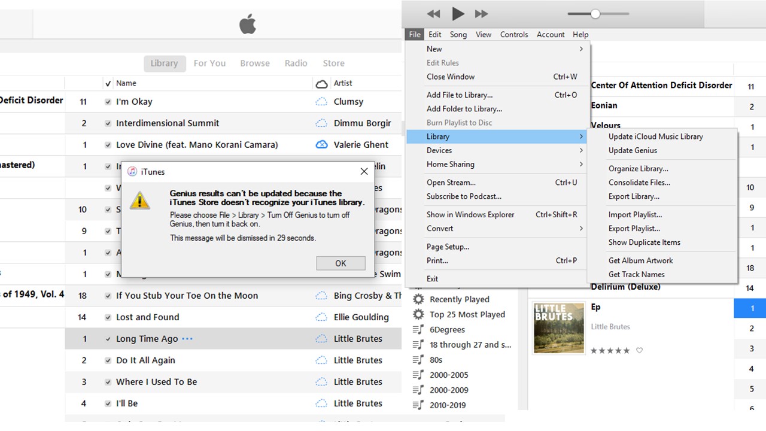Viewport: 766px width, 431px height.
Task: Click the cloud icon beside Lost and Found
Action: coord(321,317)
